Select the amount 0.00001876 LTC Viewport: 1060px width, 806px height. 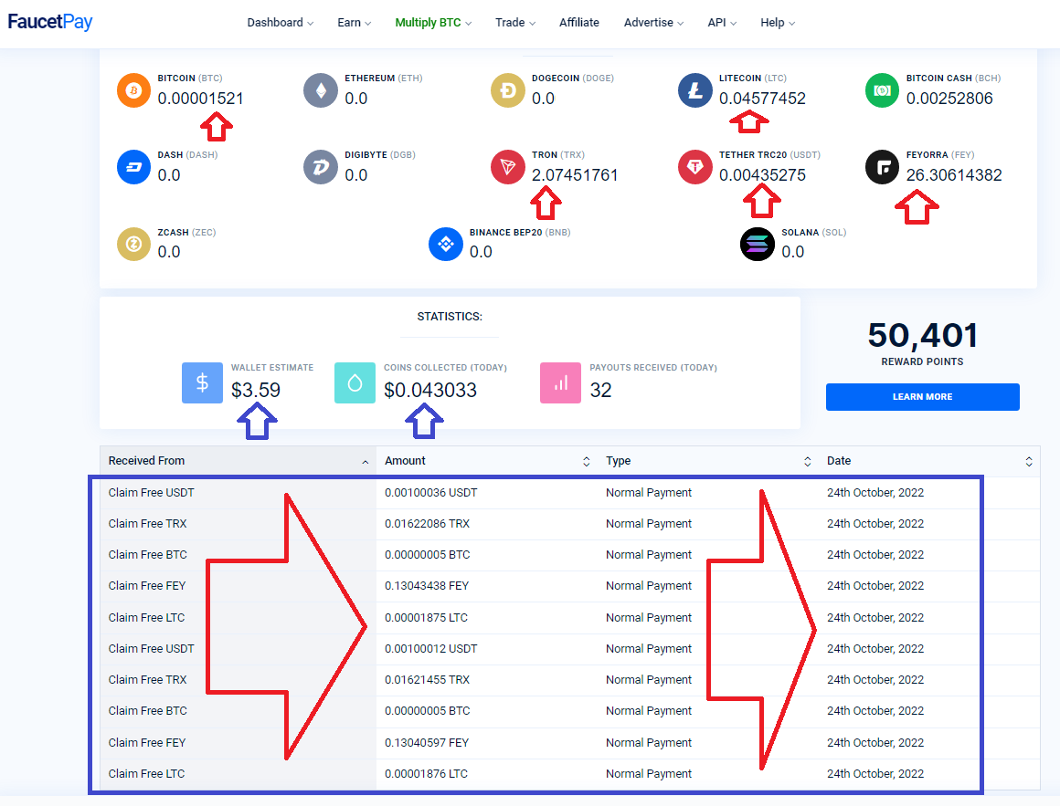click(x=426, y=774)
